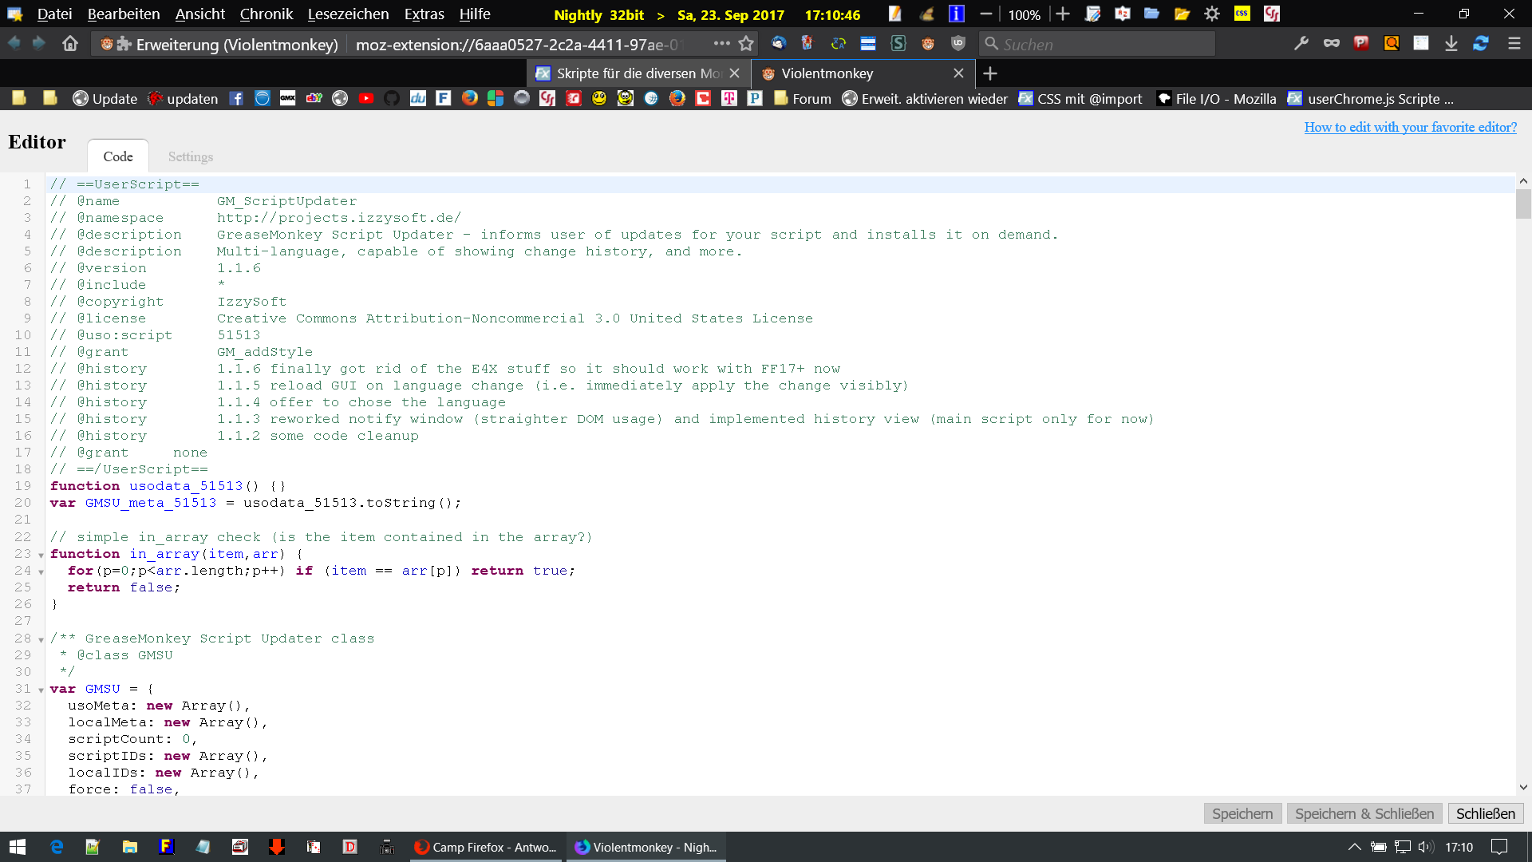Click the Violentmonkey monkey toolbar icon
The width and height of the screenshot is (1532, 862).
point(928,44)
